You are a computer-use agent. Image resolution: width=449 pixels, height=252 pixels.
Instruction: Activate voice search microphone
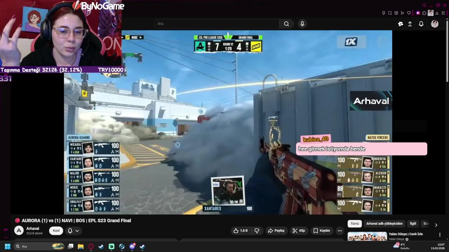click(x=302, y=24)
